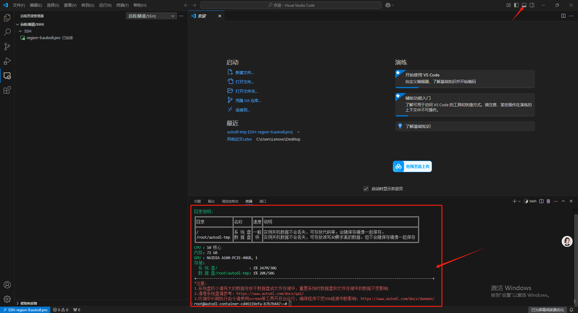Close the 欢迎 tab
Screen dimensions: 578x313
(x=220, y=16)
